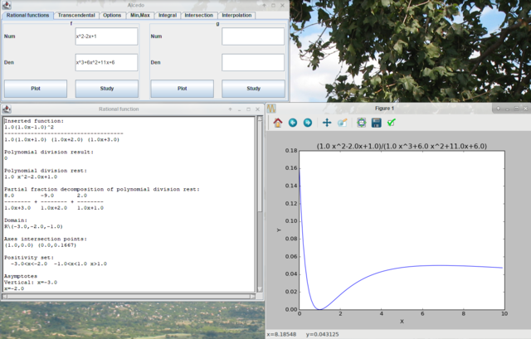Click the 'Inserted function:' line
This screenshot has width=531, height=339.
34,121
